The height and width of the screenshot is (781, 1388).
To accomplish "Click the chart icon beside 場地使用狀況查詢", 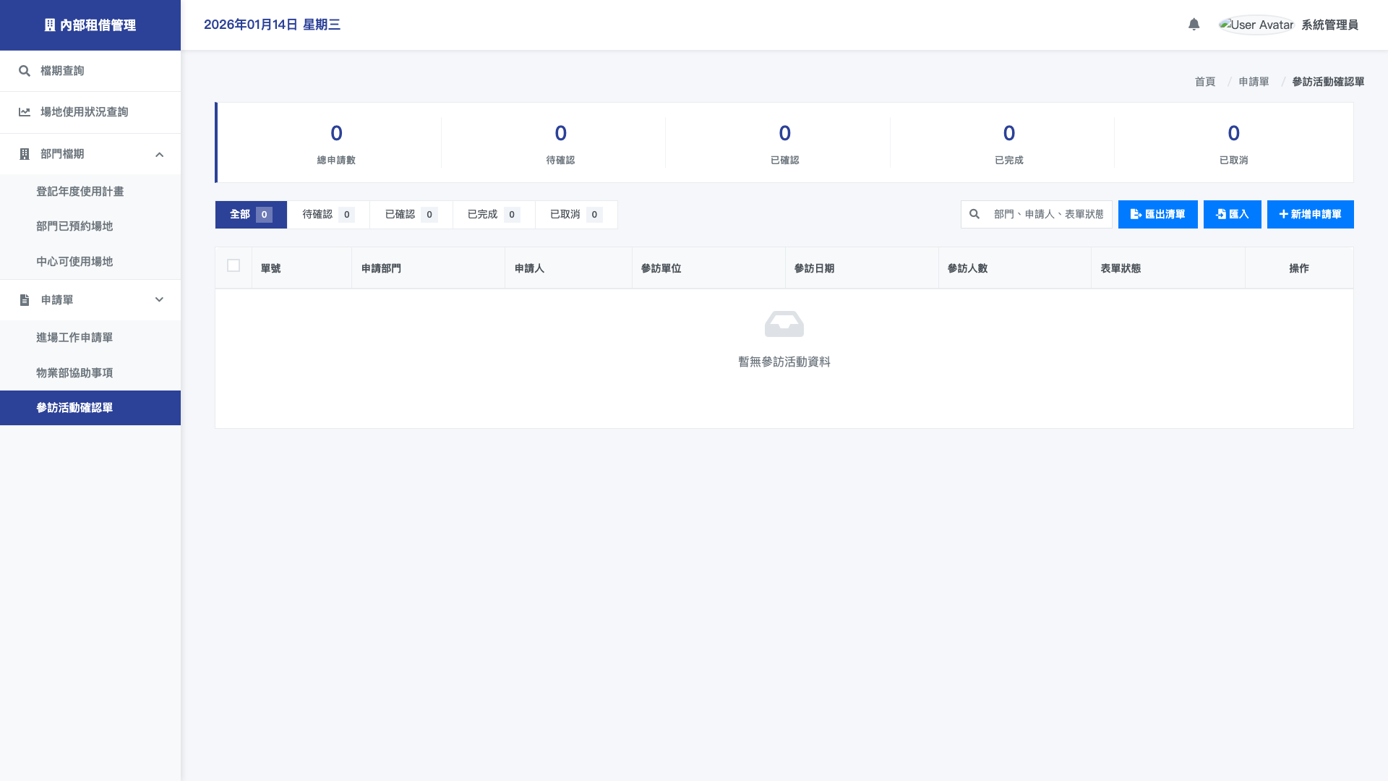I will (x=25, y=112).
